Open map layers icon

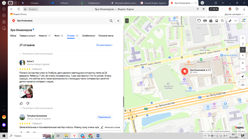click(x=222, y=21)
